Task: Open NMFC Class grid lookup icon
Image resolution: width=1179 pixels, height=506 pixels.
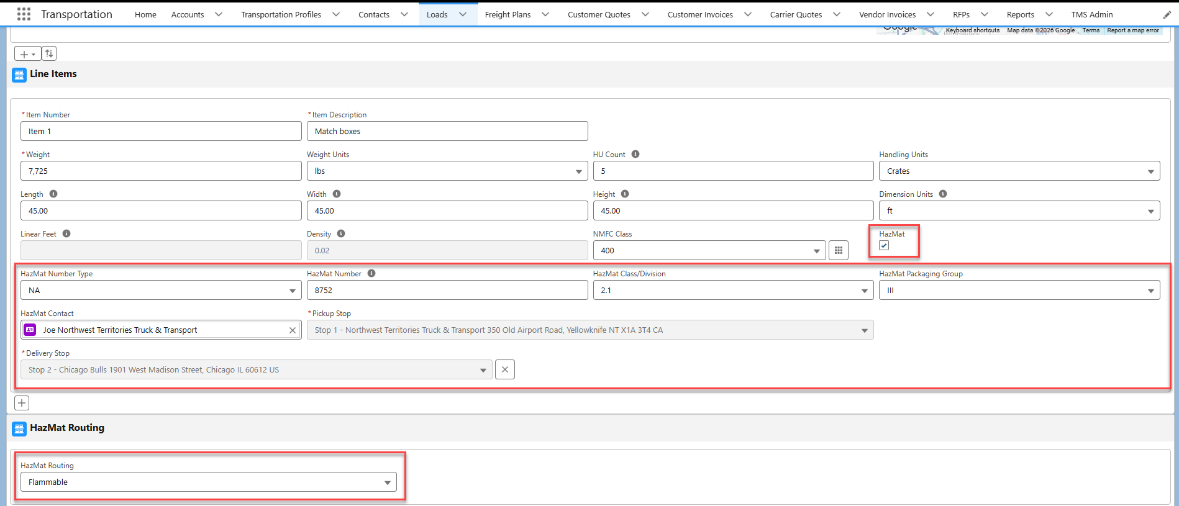Action: (839, 250)
